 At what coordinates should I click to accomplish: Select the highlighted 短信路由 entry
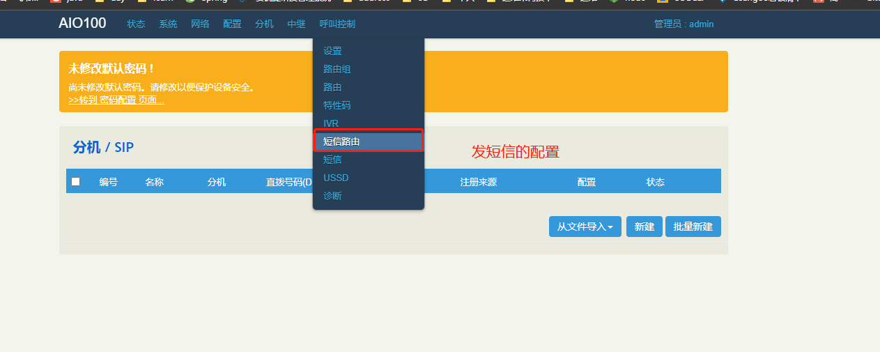(x=369, y=141)
